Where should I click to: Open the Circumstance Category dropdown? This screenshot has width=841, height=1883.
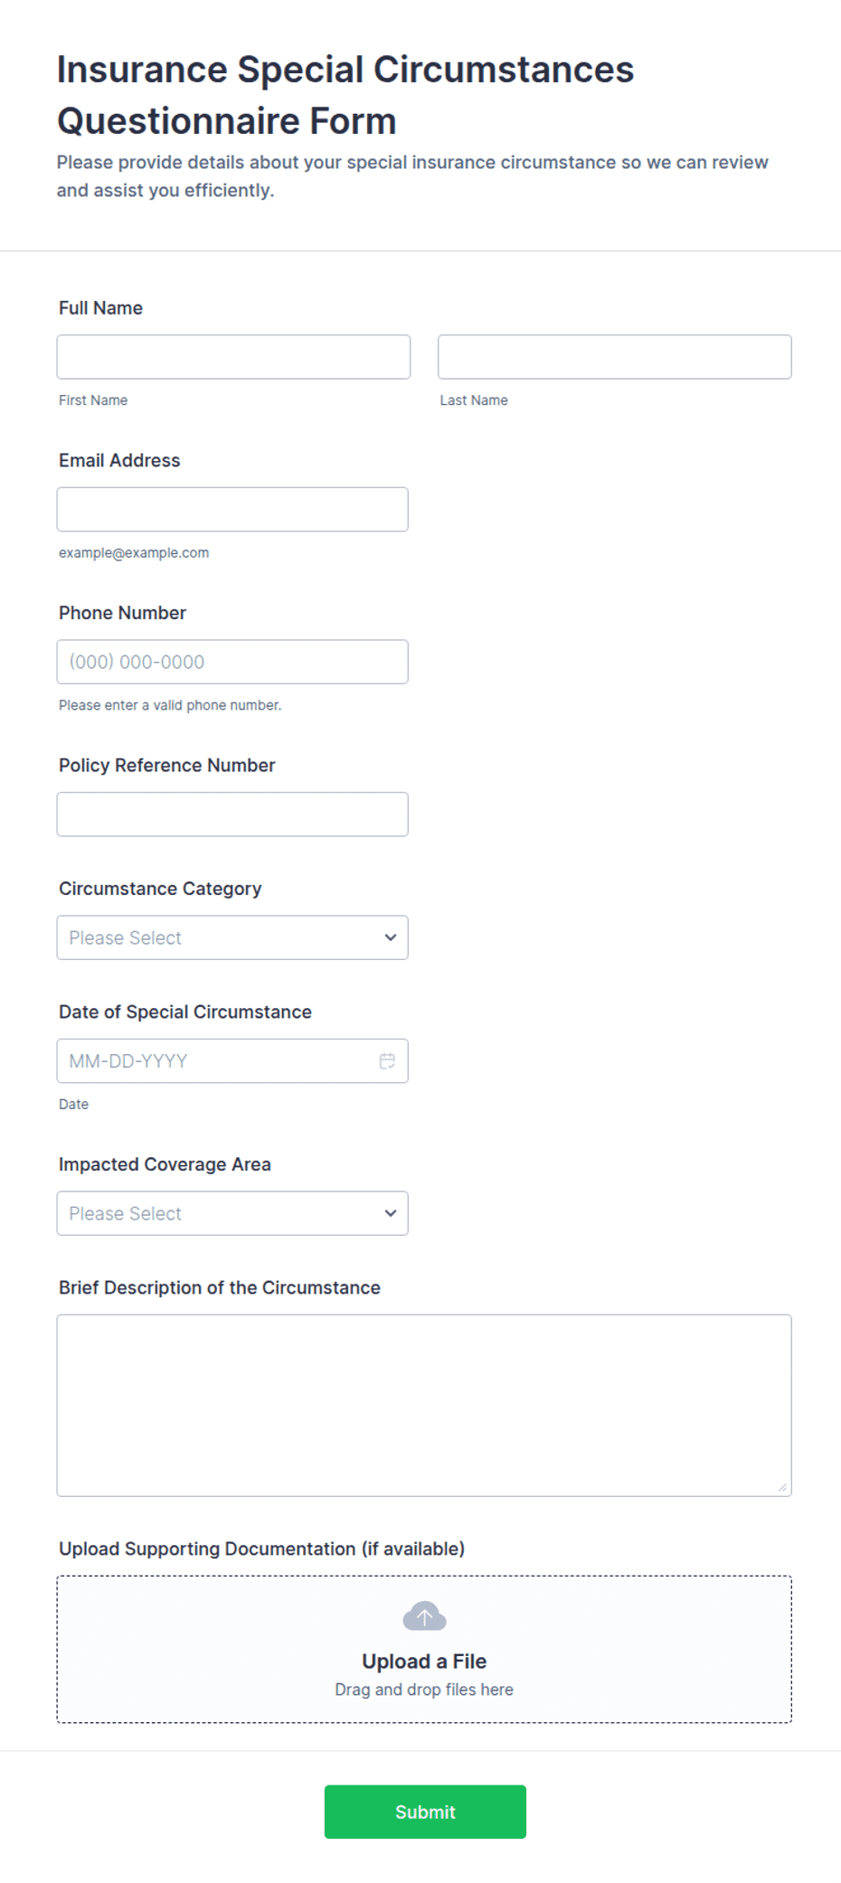point(232,937)
